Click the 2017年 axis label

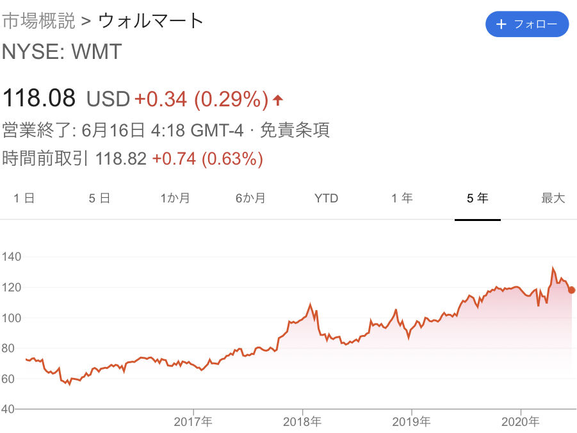tap(193, 421)
